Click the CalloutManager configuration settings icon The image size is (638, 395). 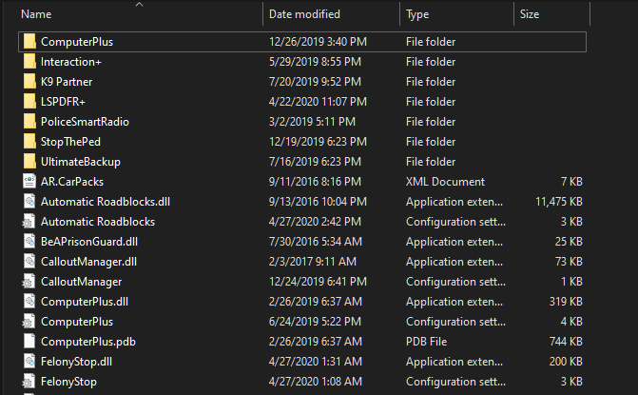pos(29,282)
